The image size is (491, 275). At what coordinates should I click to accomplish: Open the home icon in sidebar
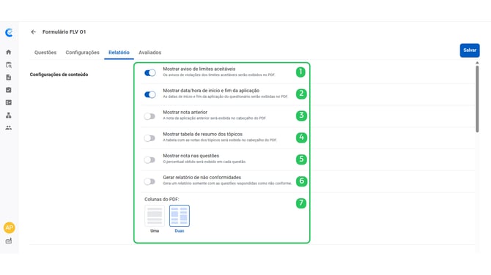point(9,52)
